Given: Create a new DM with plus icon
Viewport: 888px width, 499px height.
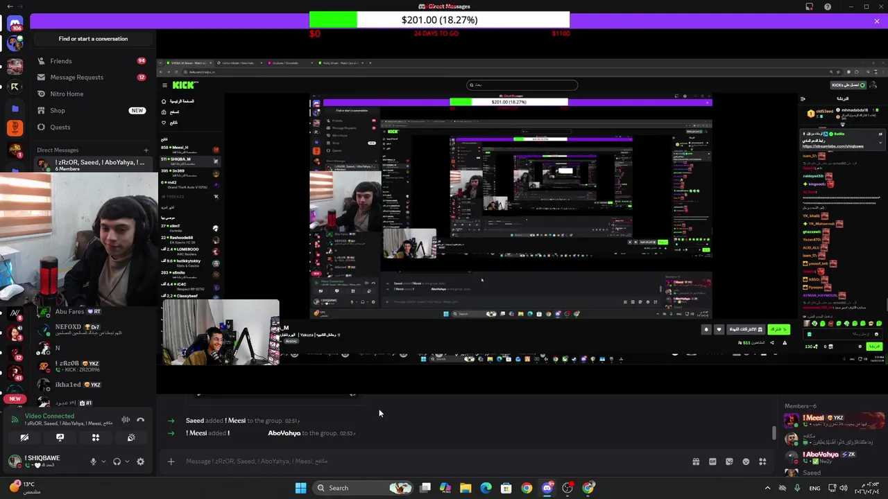Looking at the screenshot, I should (x=146, y=150).
